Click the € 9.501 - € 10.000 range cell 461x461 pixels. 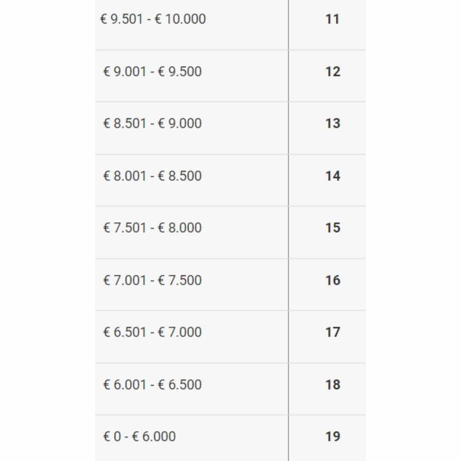153,19
